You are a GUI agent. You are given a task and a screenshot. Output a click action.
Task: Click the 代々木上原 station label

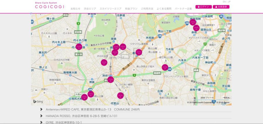click(59, 42)
